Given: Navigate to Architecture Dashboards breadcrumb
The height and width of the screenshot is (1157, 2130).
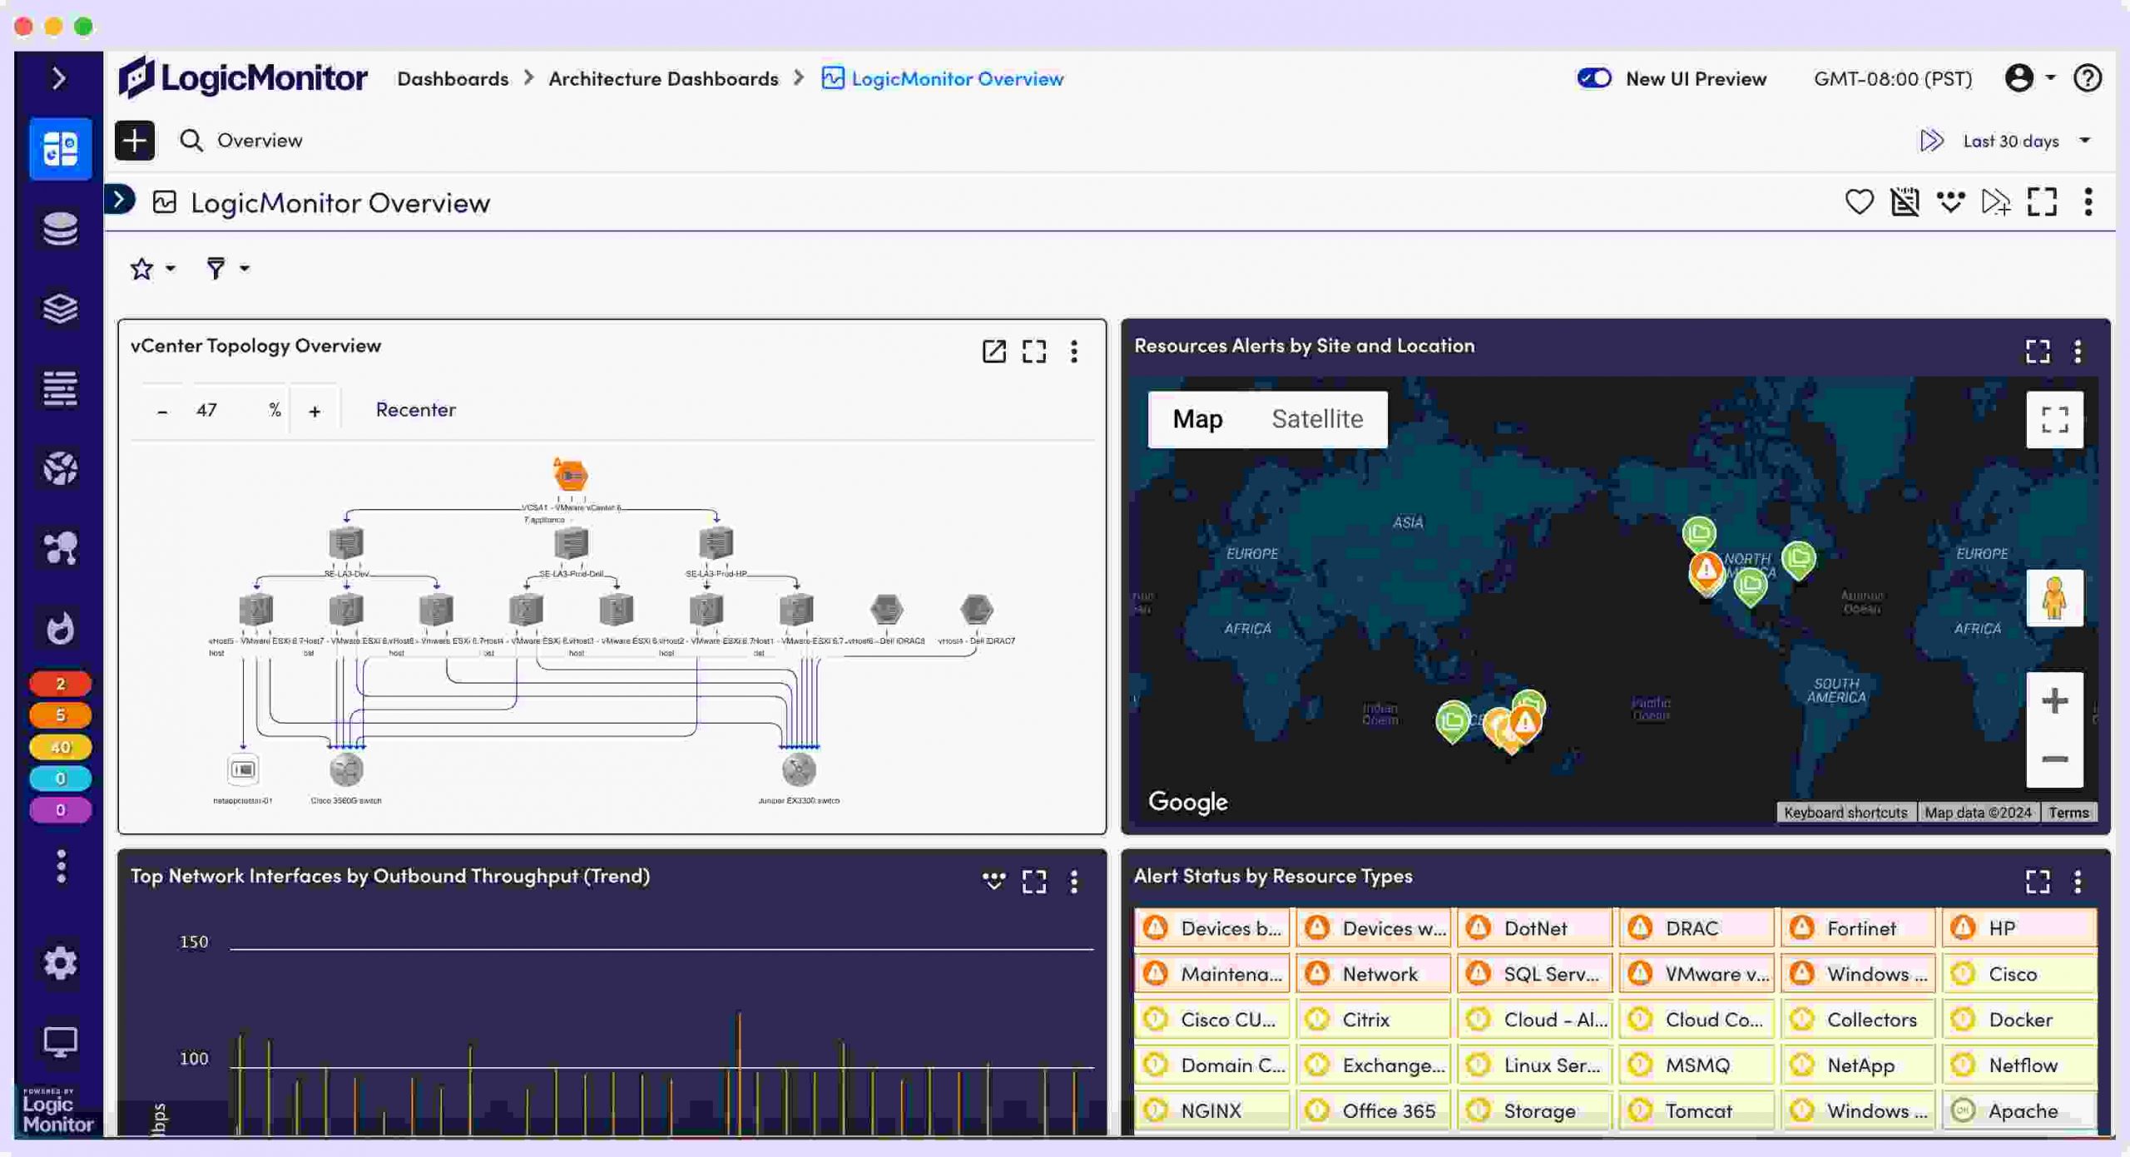Looking at the screenshot, I should [663, 78].
